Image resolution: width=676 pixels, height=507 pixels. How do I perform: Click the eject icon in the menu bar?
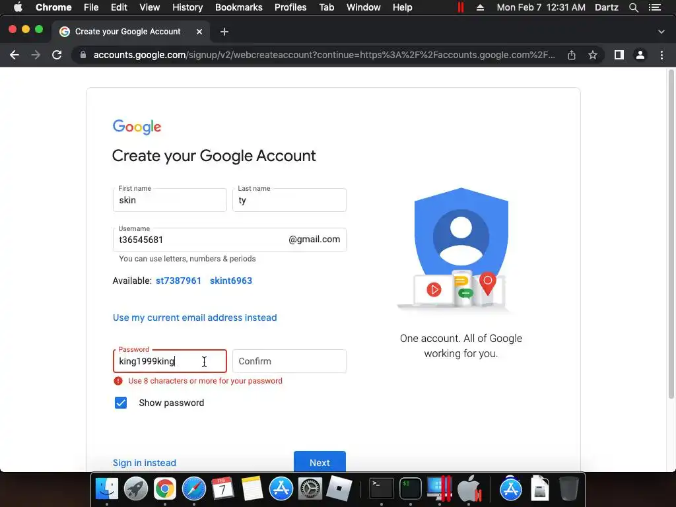480,7
